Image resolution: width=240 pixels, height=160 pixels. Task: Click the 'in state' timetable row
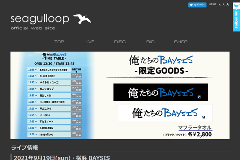pos(54,115)
